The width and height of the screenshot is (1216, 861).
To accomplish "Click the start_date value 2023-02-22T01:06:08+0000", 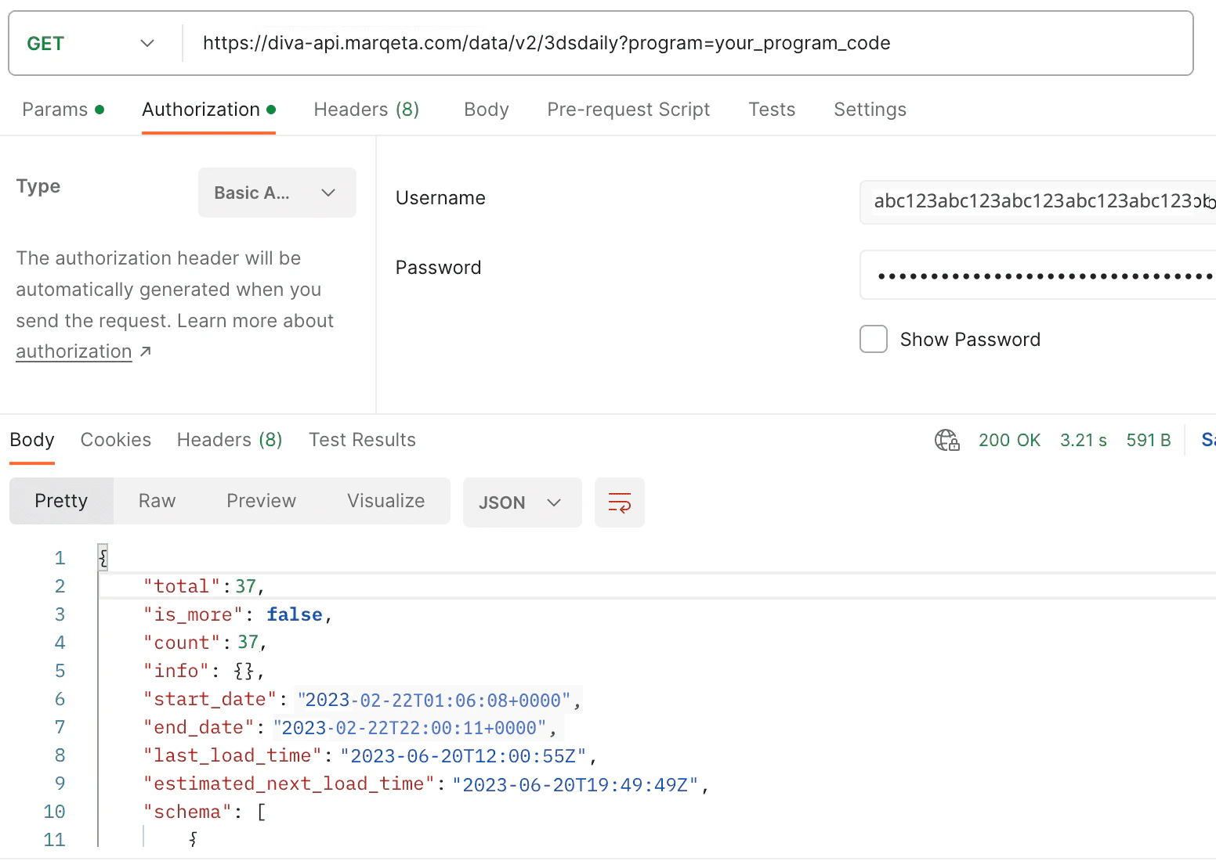I will (433, 700).
